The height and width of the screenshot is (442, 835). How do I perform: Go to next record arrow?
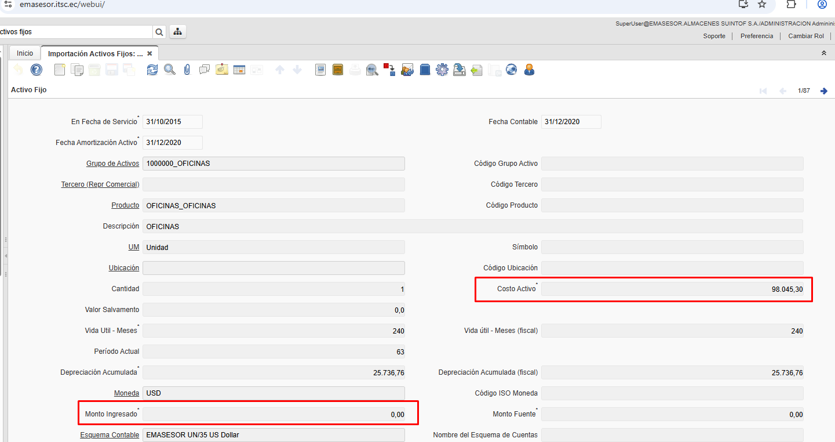pos(824,91)
